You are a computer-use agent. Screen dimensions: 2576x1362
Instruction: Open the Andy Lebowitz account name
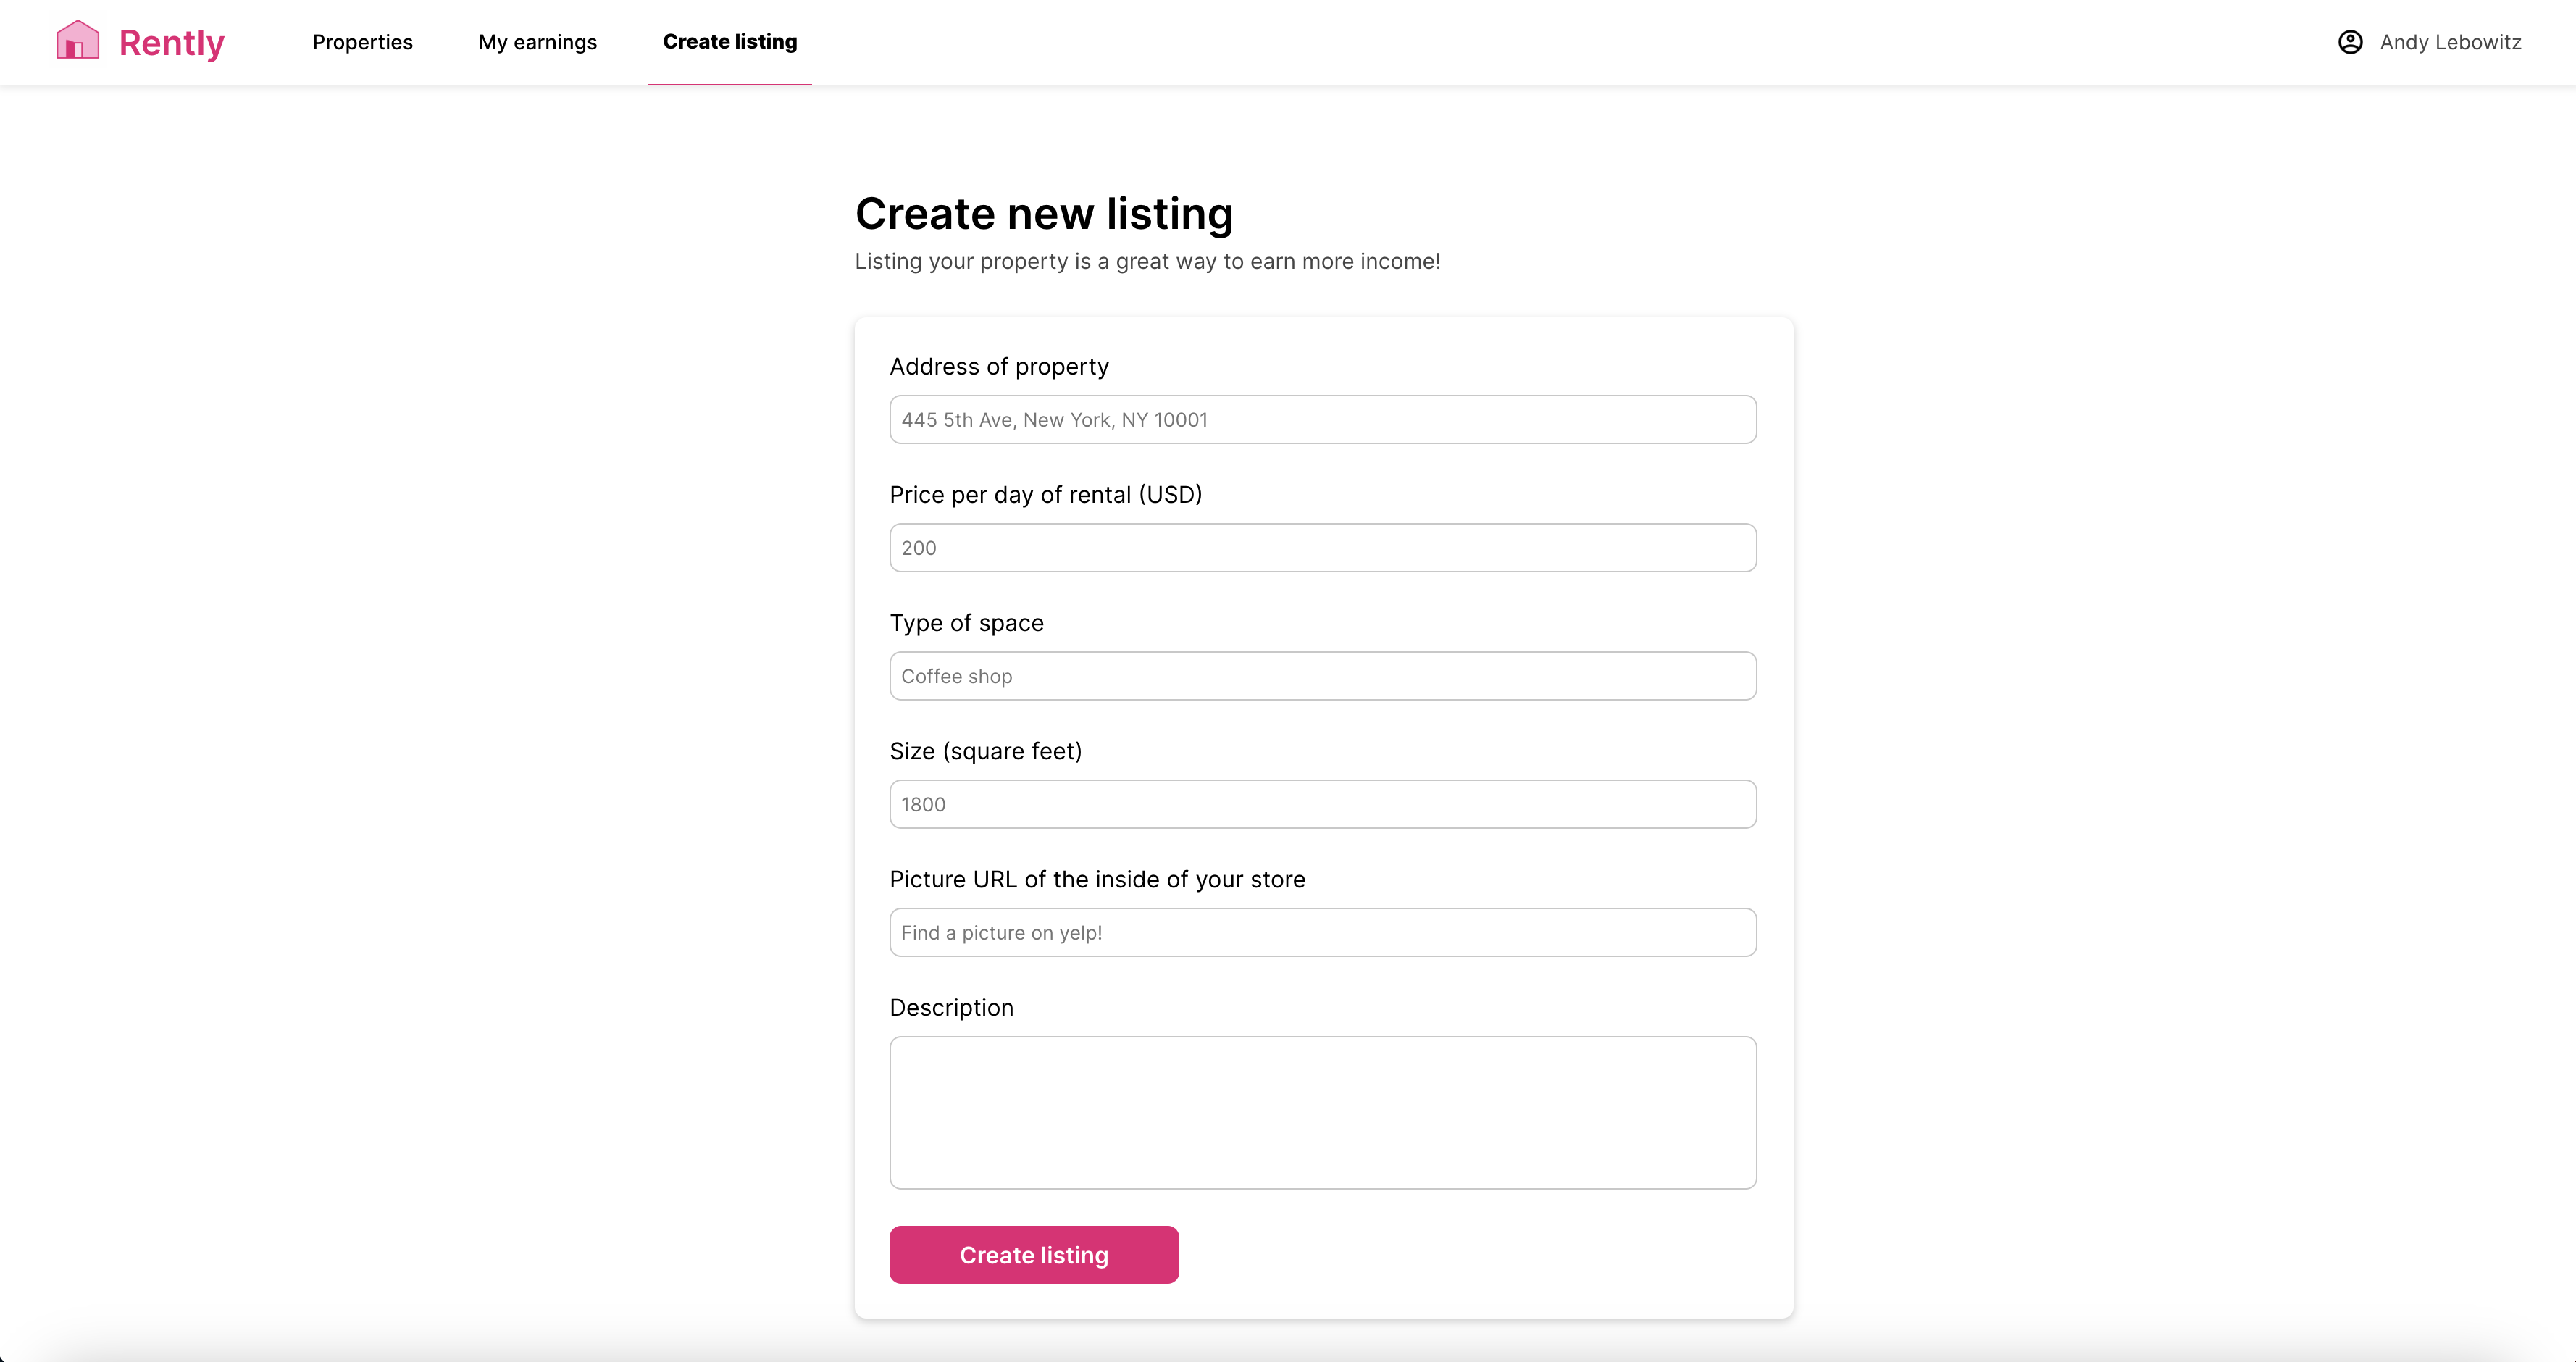[x=2450, y=42]
